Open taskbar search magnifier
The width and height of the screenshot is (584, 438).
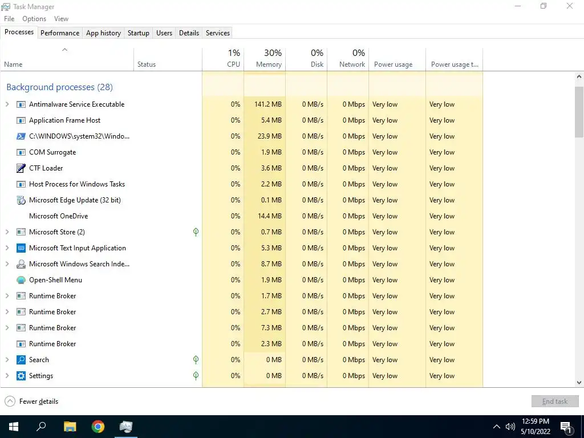pos(41,427)
